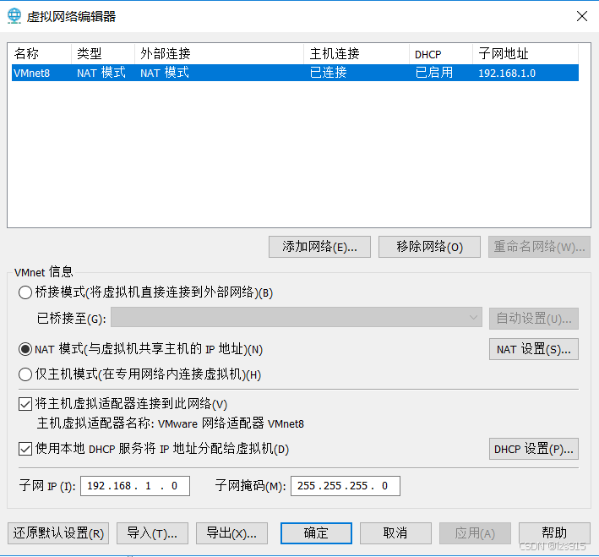Open the 已桥接至 dropdown

(297, 317)
